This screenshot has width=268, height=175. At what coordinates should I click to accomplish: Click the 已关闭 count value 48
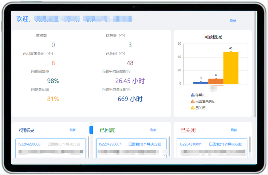[130, 63]
